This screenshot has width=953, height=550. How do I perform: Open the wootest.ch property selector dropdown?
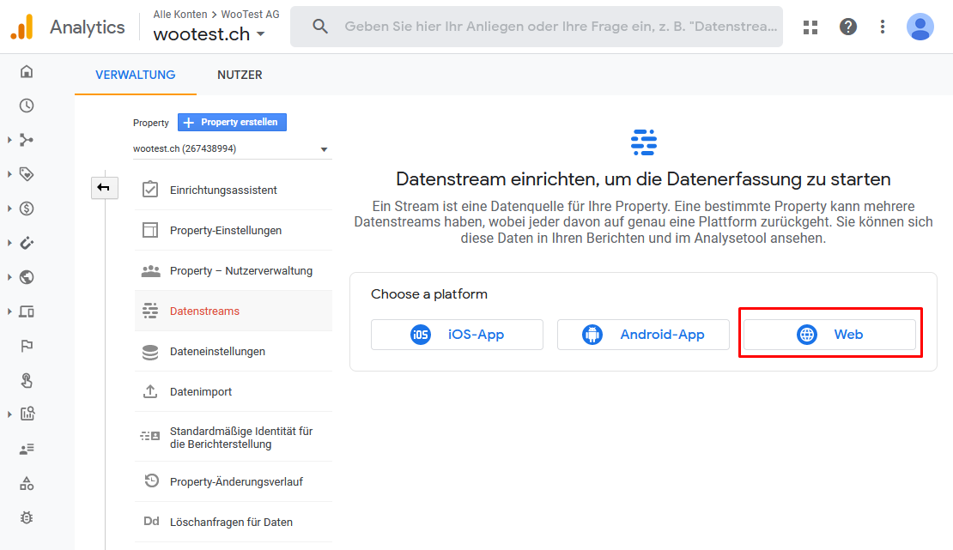click(x=232, y=149)
